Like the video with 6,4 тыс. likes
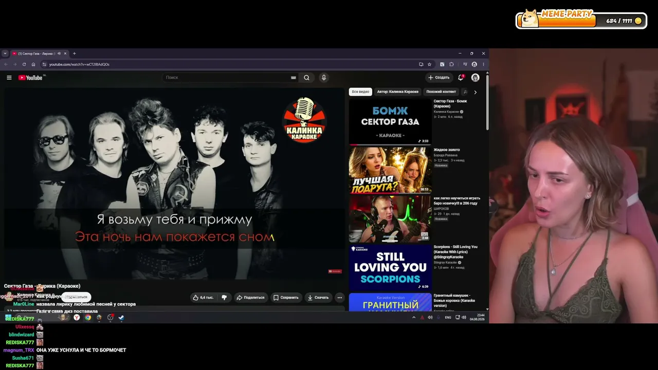Screen dimensions: 658x370 (x=203, y=298)
